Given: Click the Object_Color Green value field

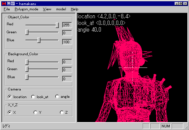Looking at the screenshot, I should coord(67,33).
